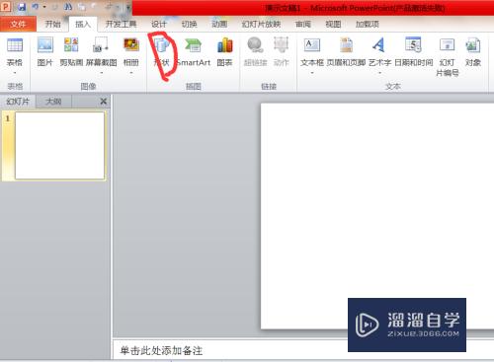The image size is (494, 362).
Task: Expand the 屏幕截图 dropdown arrow
Action: [102, 72]
